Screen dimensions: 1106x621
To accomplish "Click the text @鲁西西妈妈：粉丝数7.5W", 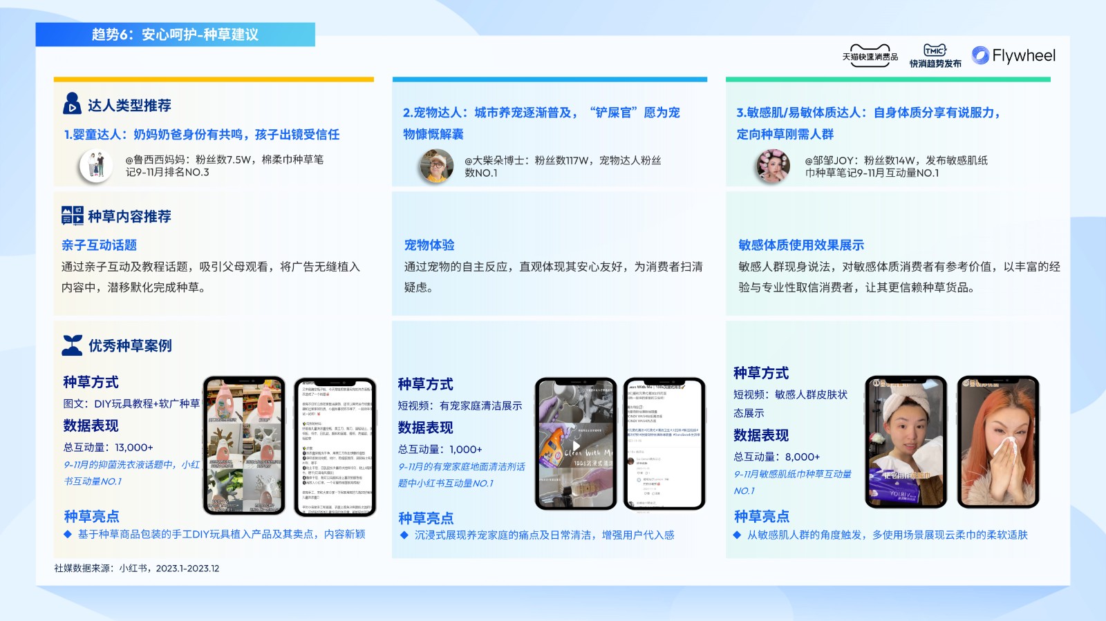I will point(225,165).
